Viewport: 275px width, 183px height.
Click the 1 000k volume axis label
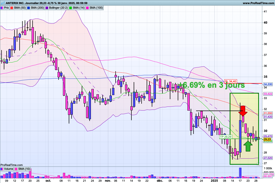(x=268, y=168)
